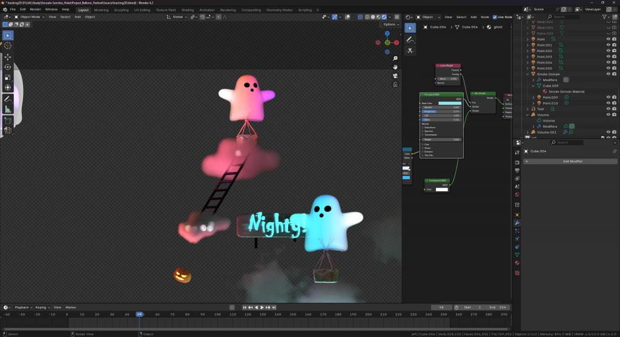
Task: Activate the Transform tool
Action: (x=7, y=88)
